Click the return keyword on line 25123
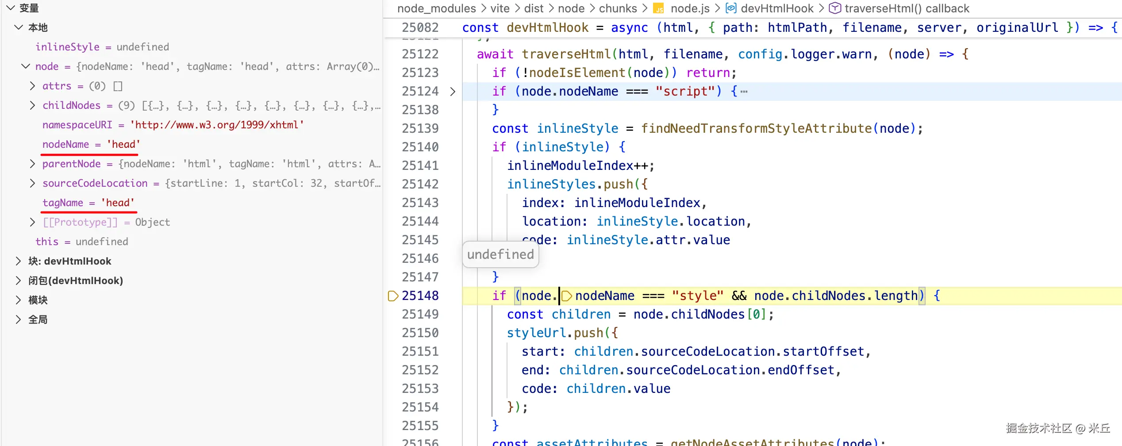The width and height of the screenshot is (1122, 446). coord(708,73)
